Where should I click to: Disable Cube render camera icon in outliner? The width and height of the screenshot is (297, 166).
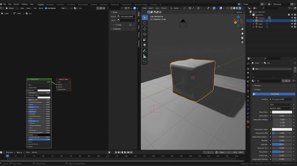point(295,21)
